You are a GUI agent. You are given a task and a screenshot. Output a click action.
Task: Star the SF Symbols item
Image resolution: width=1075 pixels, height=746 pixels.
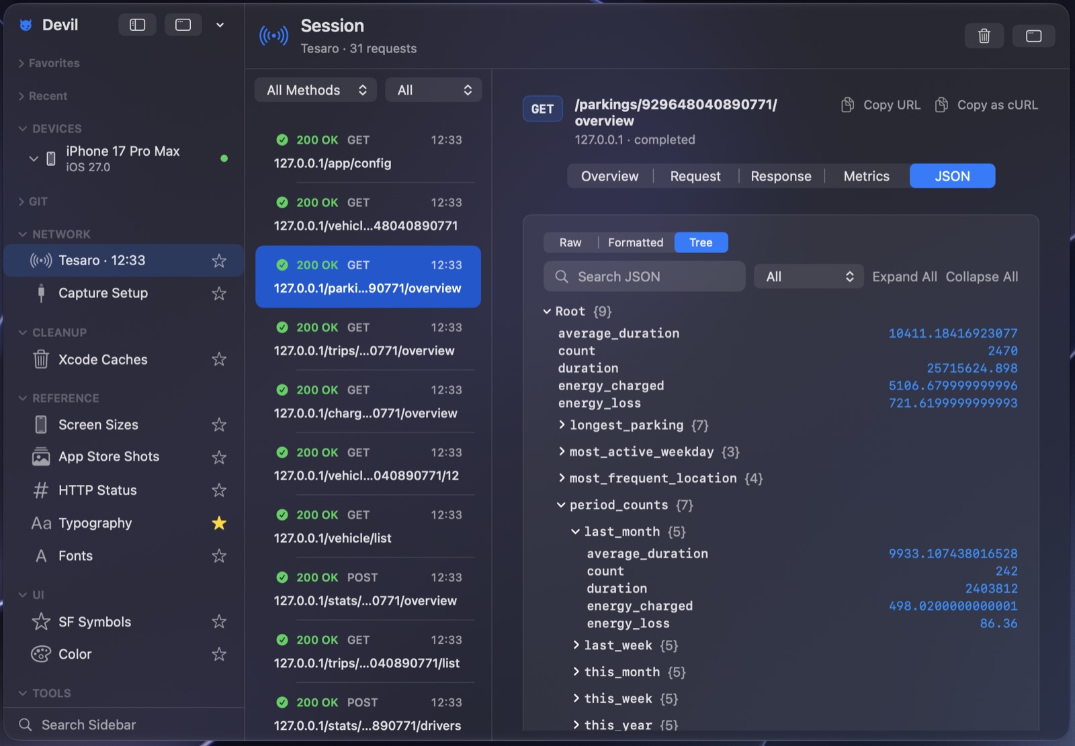[219, 621]
